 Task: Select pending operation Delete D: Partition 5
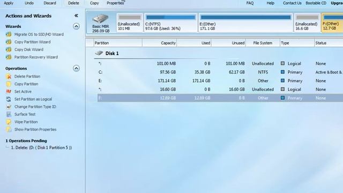[x=41, y=148]
